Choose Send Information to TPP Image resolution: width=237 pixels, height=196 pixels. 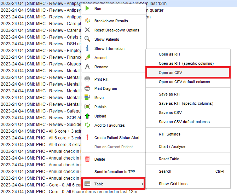[114, 172]
